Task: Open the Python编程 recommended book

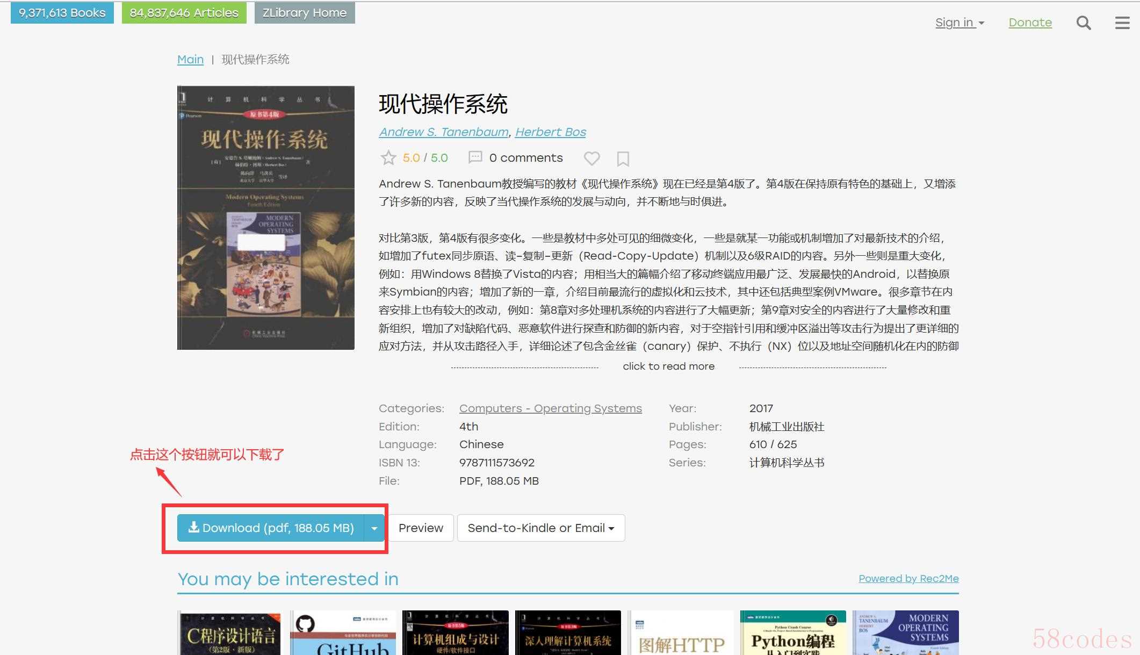Action: pos(793,632)
